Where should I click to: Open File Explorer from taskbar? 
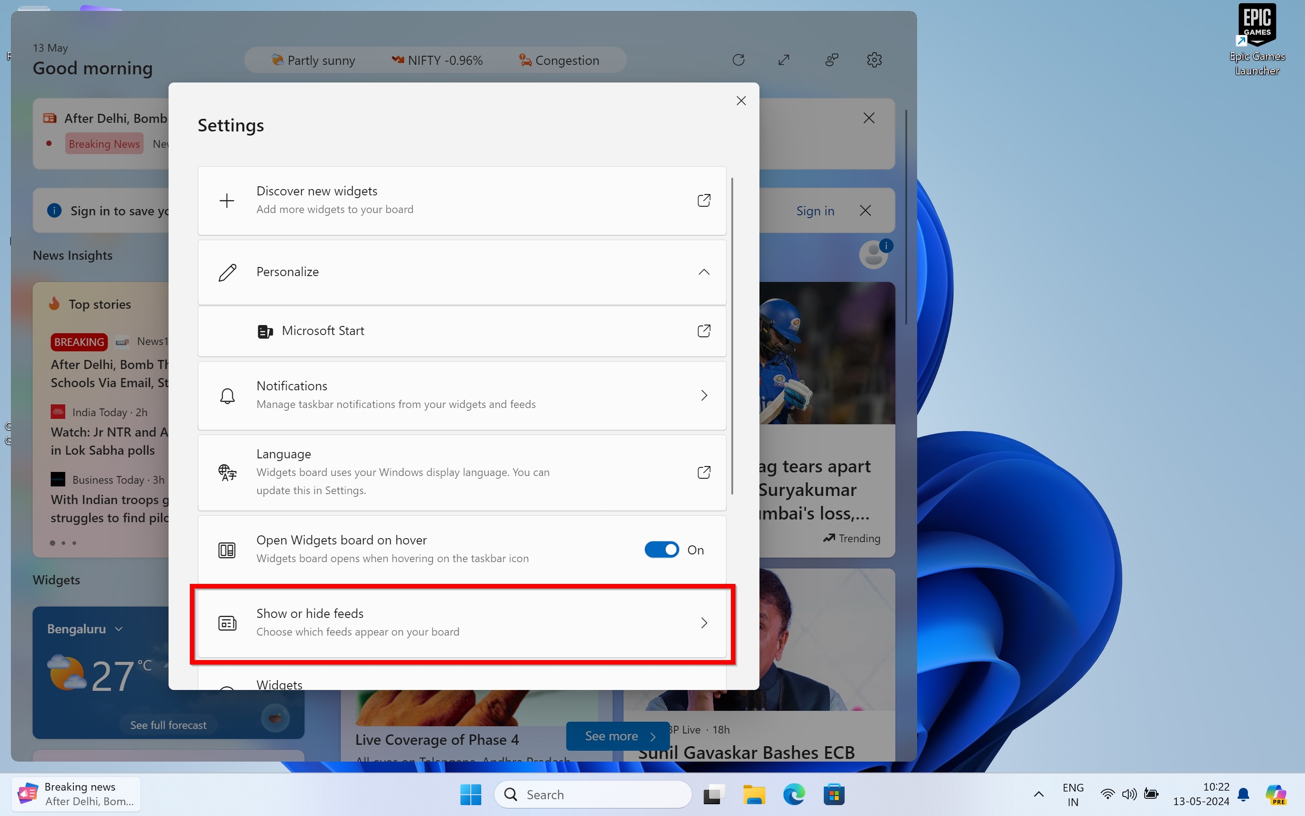pos(754,794)
